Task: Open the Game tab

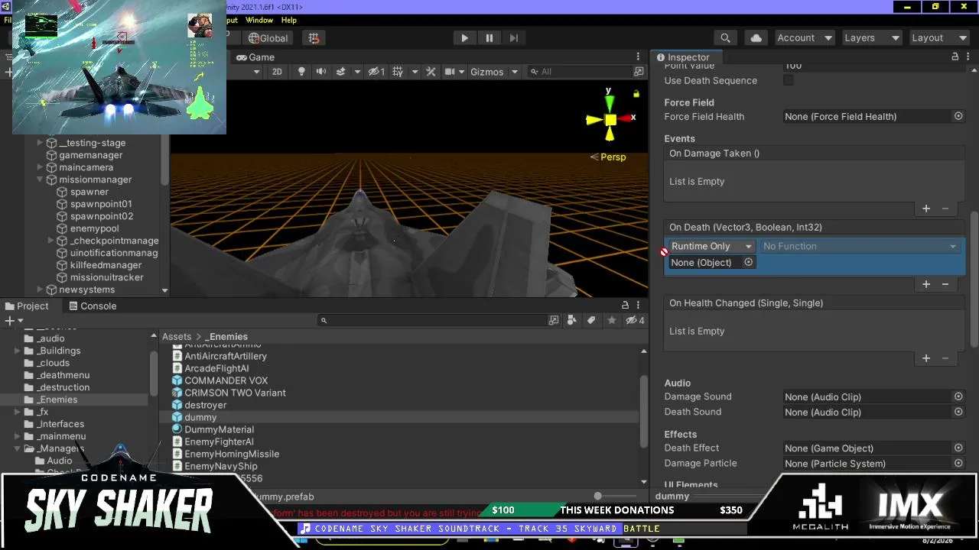Action: coord(255,57)
